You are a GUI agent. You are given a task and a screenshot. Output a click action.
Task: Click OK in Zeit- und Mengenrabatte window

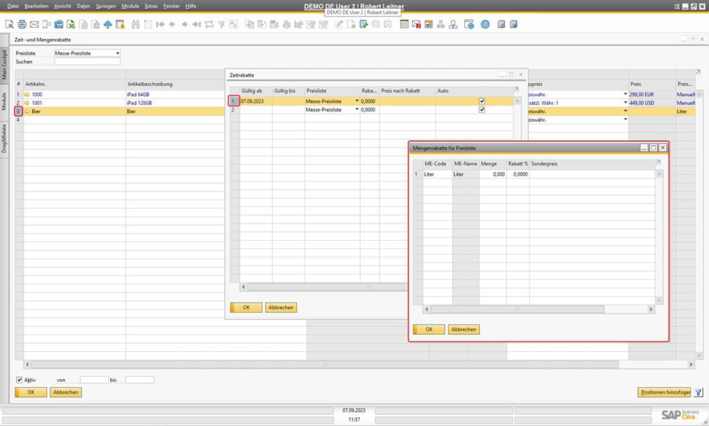(x=30, y=392)
